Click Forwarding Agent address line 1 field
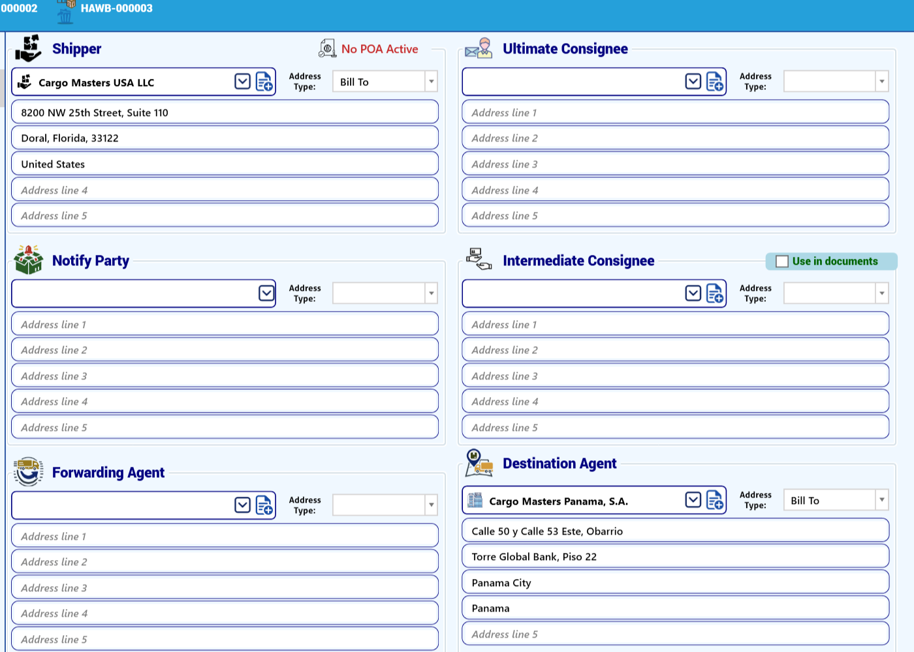914x652 pixels. [x=225, y=536]
